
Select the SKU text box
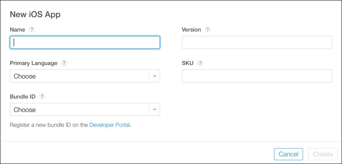257,76
